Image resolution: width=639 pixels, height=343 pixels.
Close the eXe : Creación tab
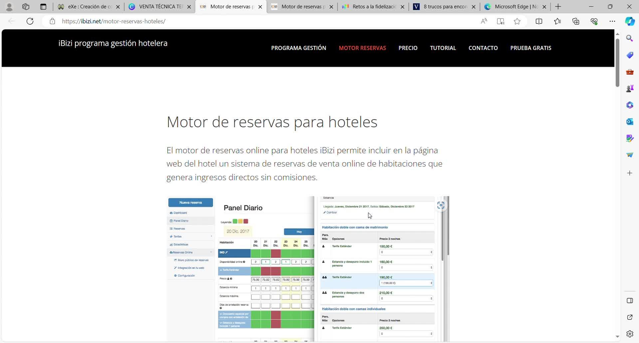[x=118, y=7]
